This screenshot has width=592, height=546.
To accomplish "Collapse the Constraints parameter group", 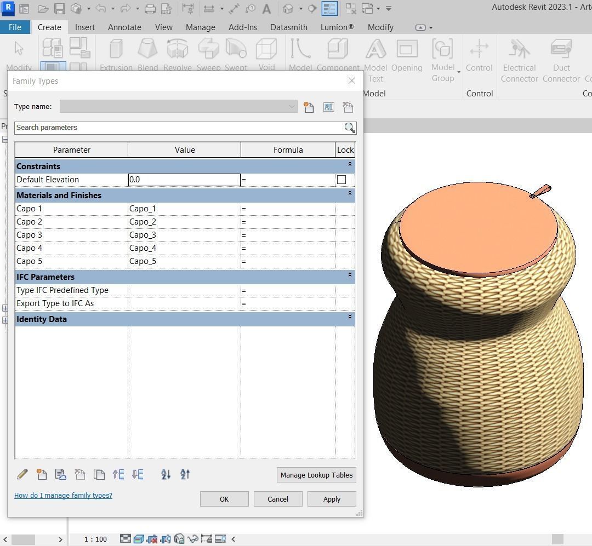I will click(x=350, y=164).
